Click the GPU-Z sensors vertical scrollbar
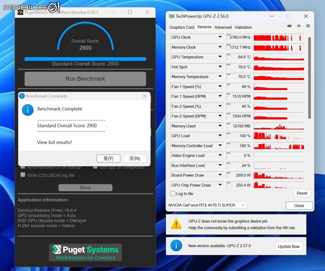 point(310,78)
